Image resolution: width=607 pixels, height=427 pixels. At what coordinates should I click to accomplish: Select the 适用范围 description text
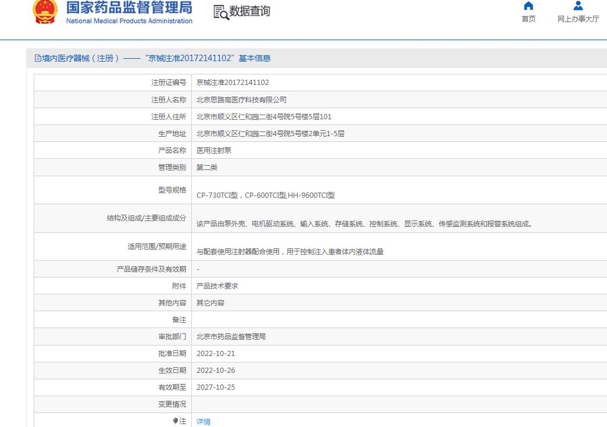click(290, 252)
